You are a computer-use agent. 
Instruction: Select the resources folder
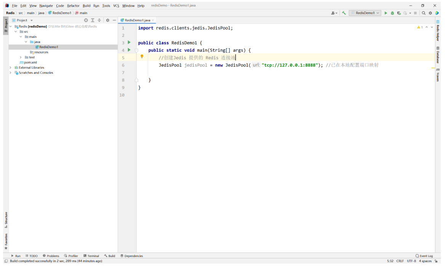(x=39, y=52)
